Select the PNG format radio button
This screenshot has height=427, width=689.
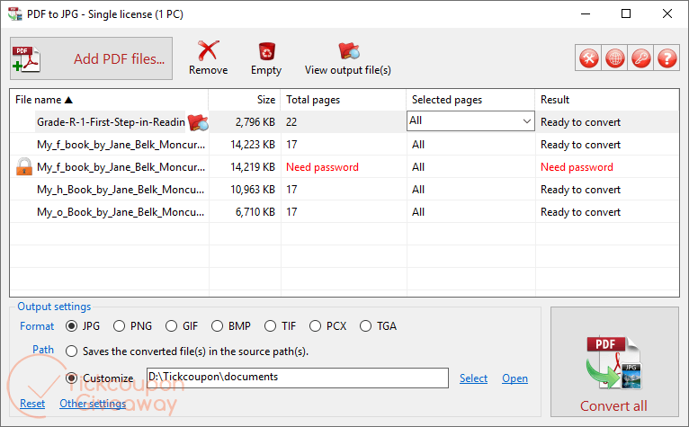click(119, 326)
